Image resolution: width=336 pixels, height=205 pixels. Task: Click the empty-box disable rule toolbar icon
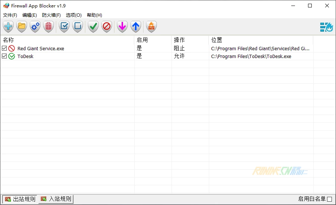78,26
